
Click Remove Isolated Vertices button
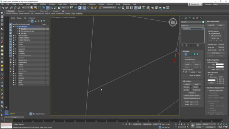[192, 96]
